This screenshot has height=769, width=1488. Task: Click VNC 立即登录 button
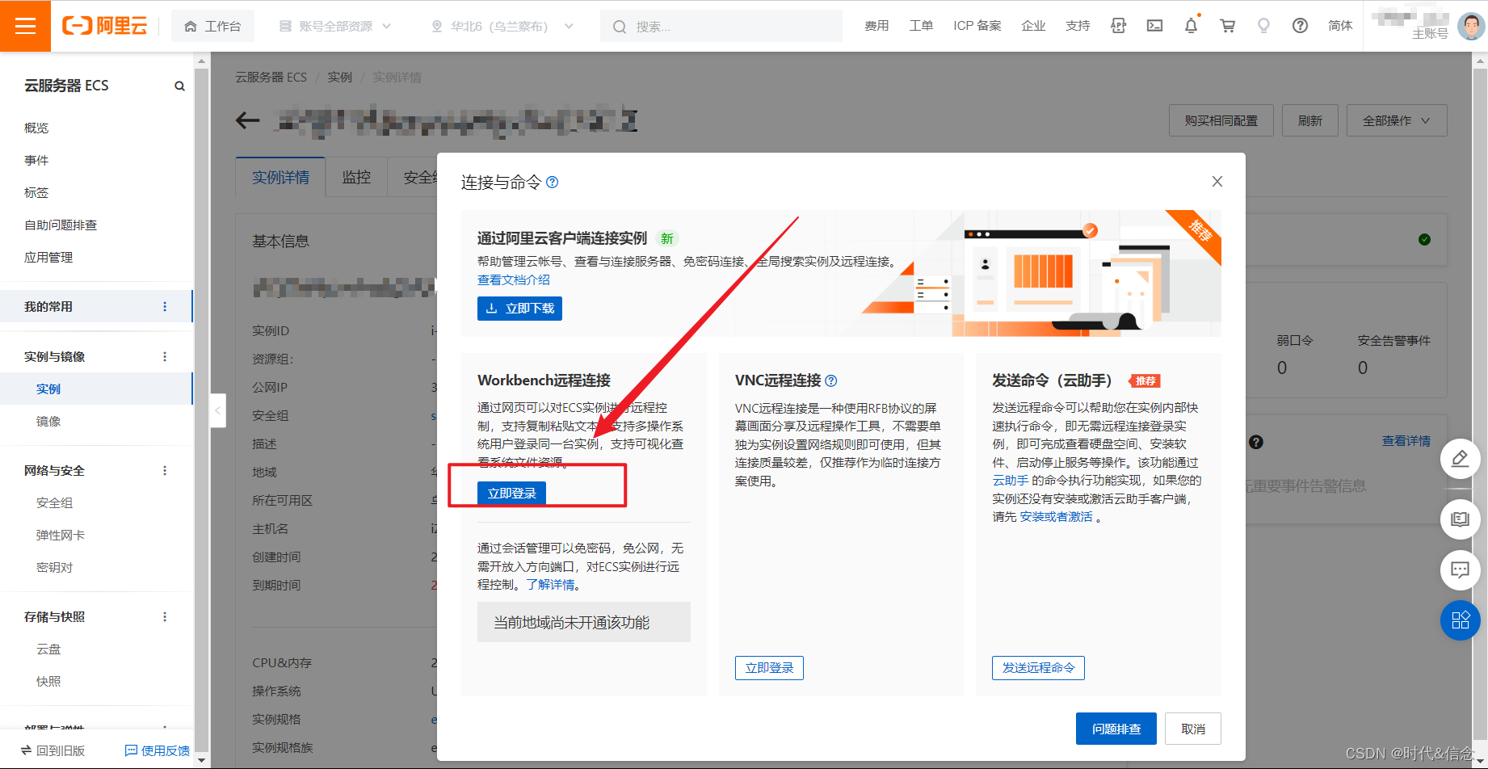[769, 668]
